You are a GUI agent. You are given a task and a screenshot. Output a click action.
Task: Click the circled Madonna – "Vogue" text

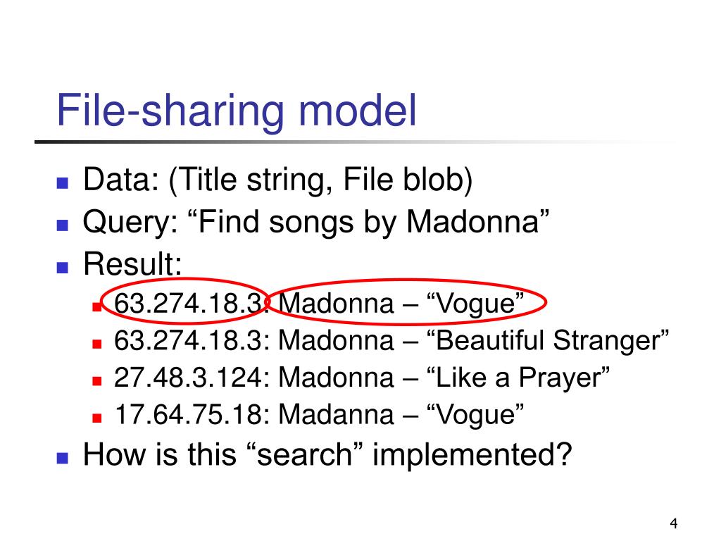coord(401,304)
